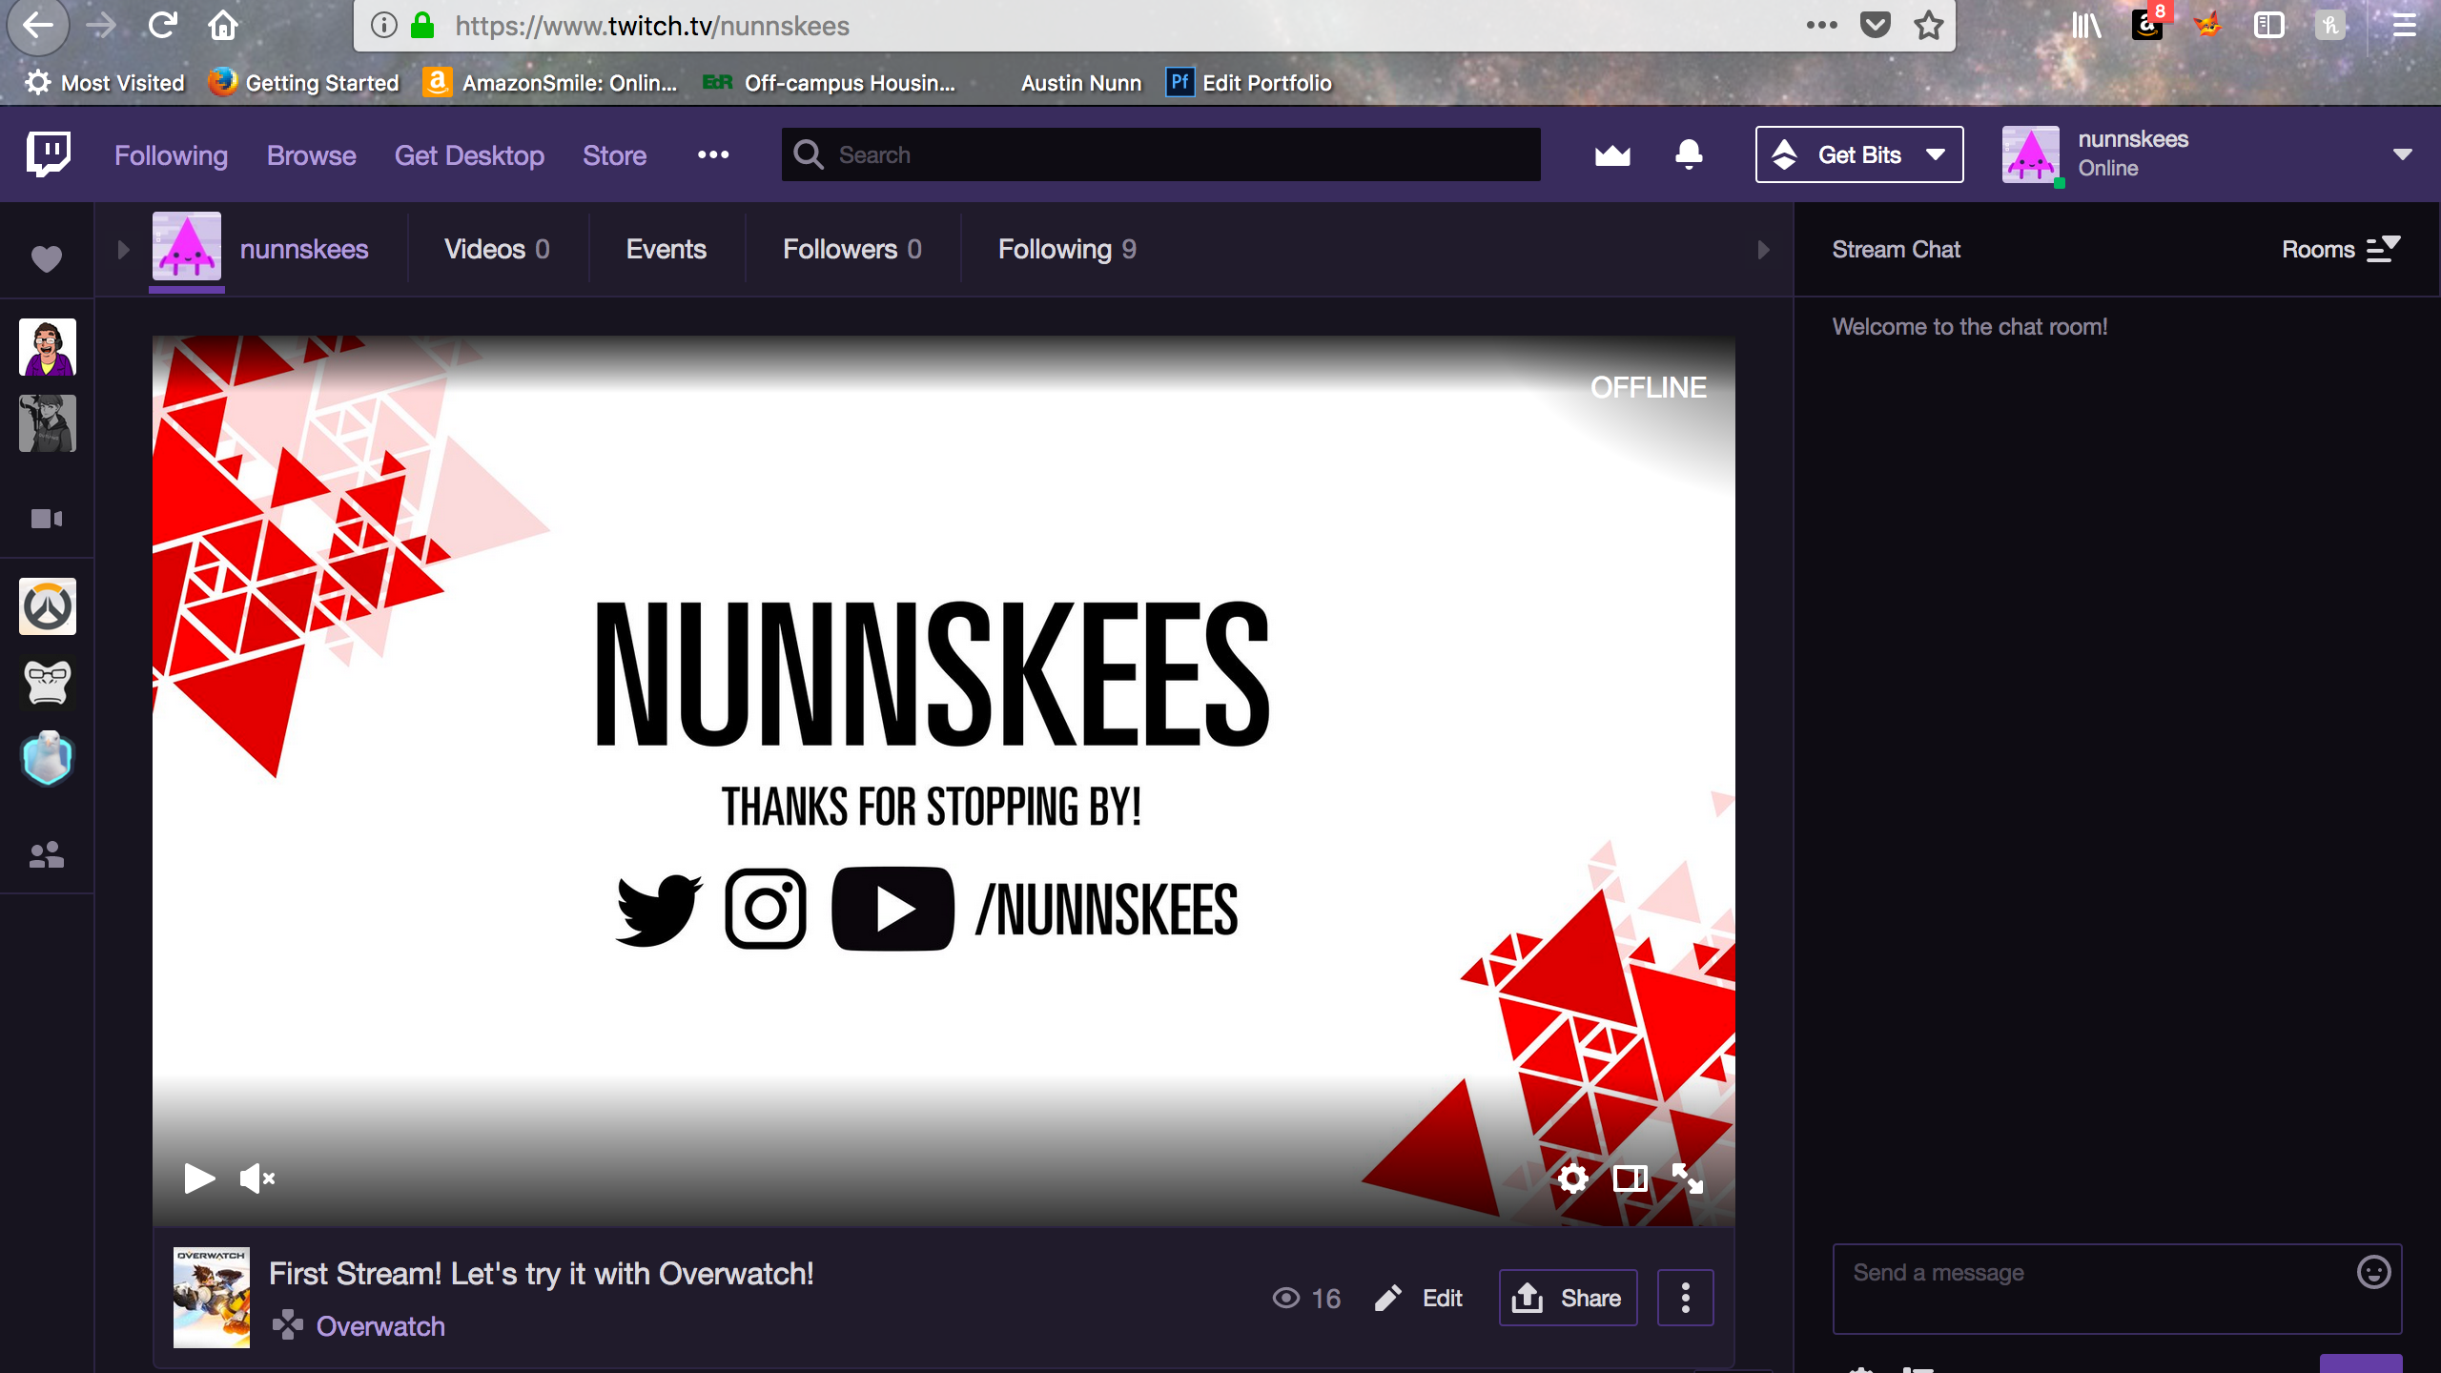Open the Edit Portfolio bookmark
This screenshot has width=2441, height=1373.
point(1249,83)
